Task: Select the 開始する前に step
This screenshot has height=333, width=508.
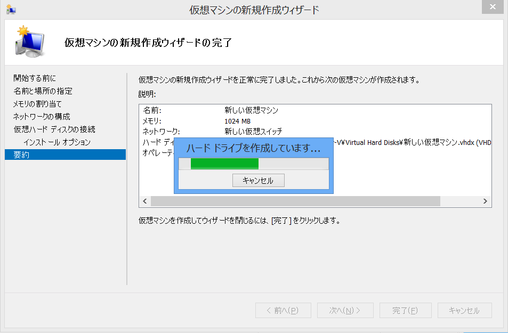Action: click(x=35, y=78)
